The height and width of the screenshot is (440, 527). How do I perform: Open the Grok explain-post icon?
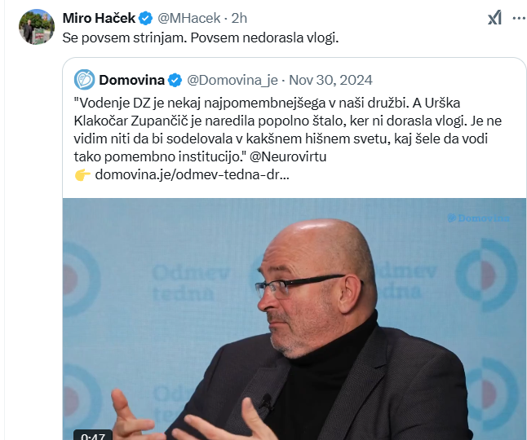tap(494, 18)
